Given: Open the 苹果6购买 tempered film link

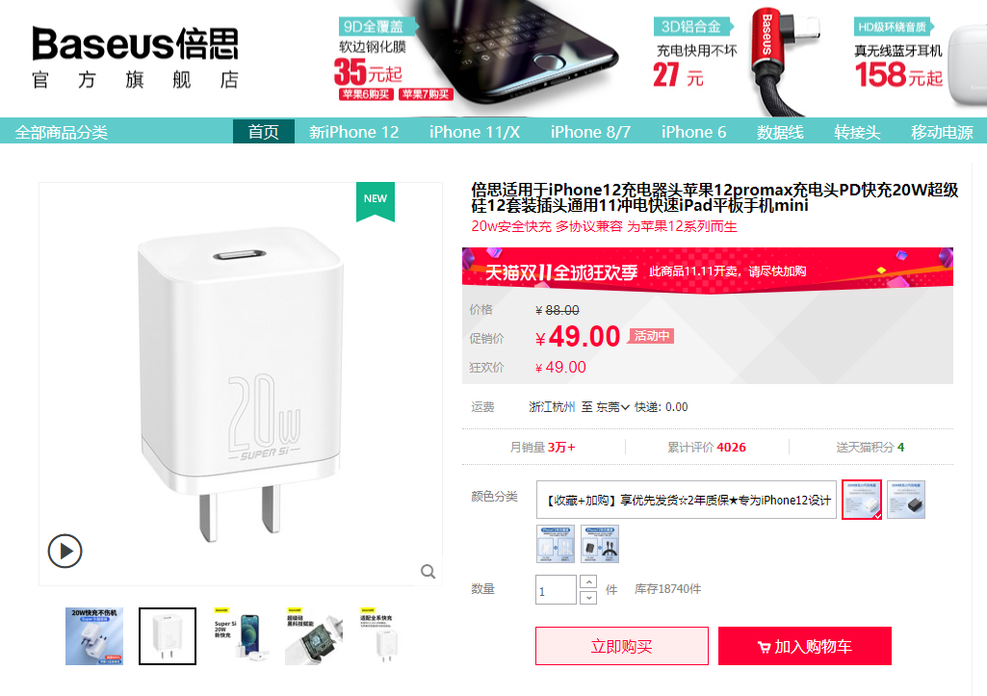Looking at the screenshot, I should point(366,94).
